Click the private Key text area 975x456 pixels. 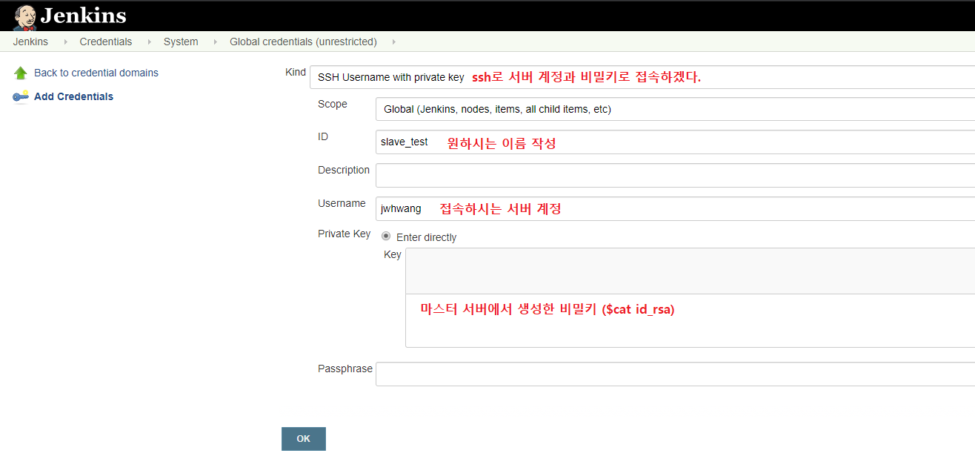[x=690, y=297]
